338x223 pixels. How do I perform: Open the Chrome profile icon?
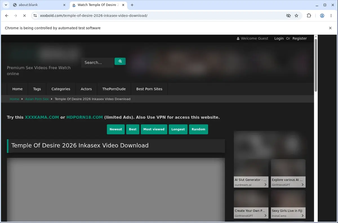click(322, 16)
